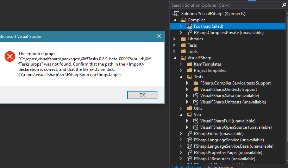288x168 pixels.
Task: Expand FSharp.UIResources (unavailable) project
Action: (181, 159)
